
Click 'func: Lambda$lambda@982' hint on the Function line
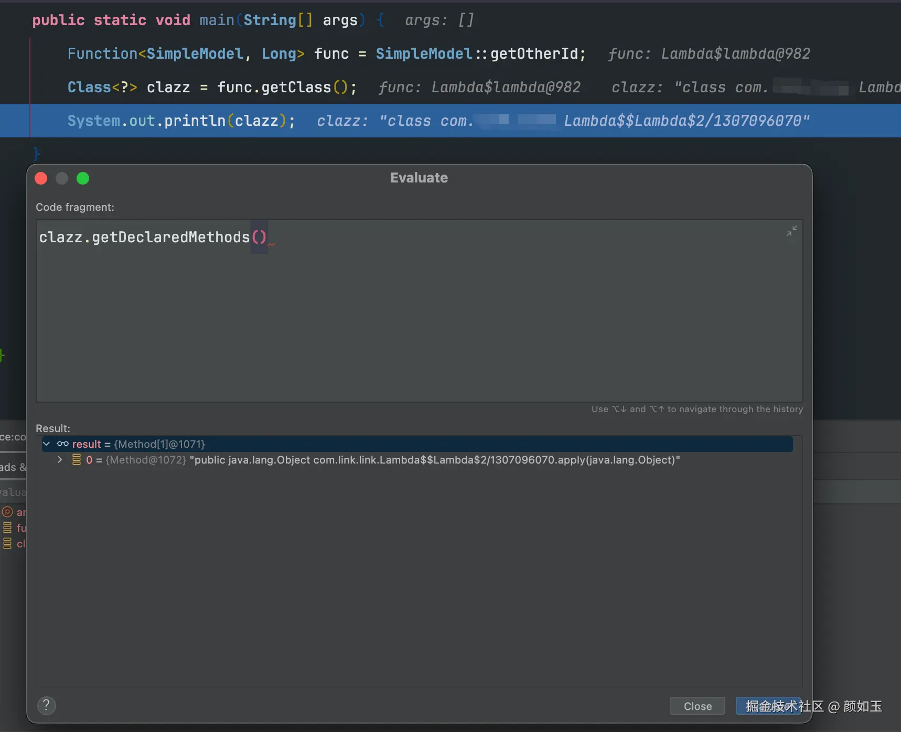(709, 53)
